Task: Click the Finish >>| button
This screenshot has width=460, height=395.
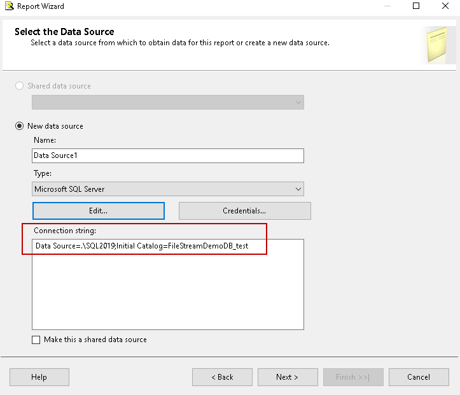Action: click(x=353, y=377)
